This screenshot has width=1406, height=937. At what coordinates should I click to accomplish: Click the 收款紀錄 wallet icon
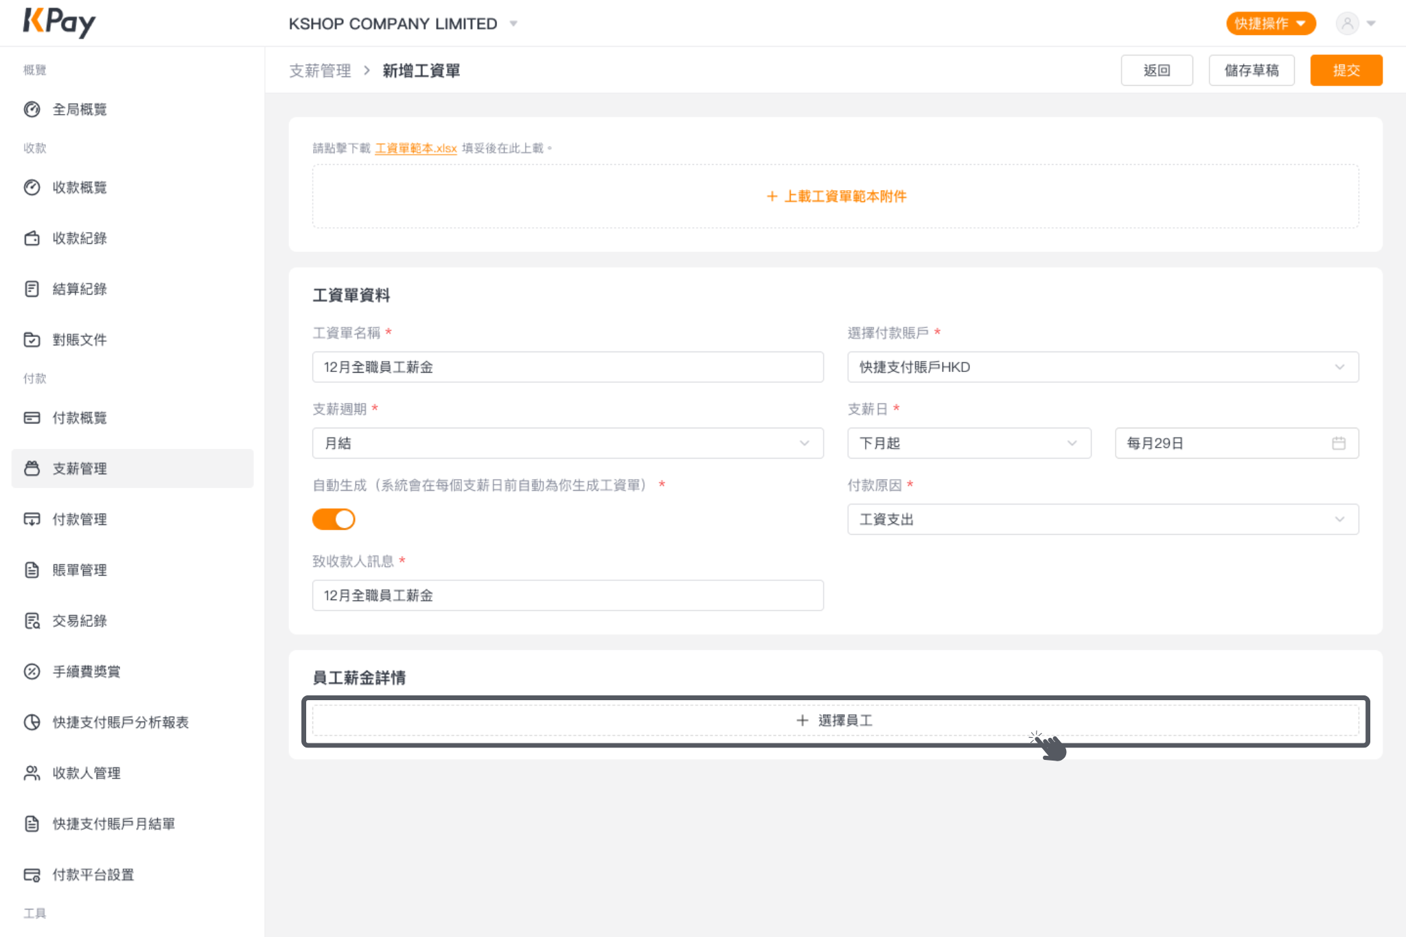point(32,238)
